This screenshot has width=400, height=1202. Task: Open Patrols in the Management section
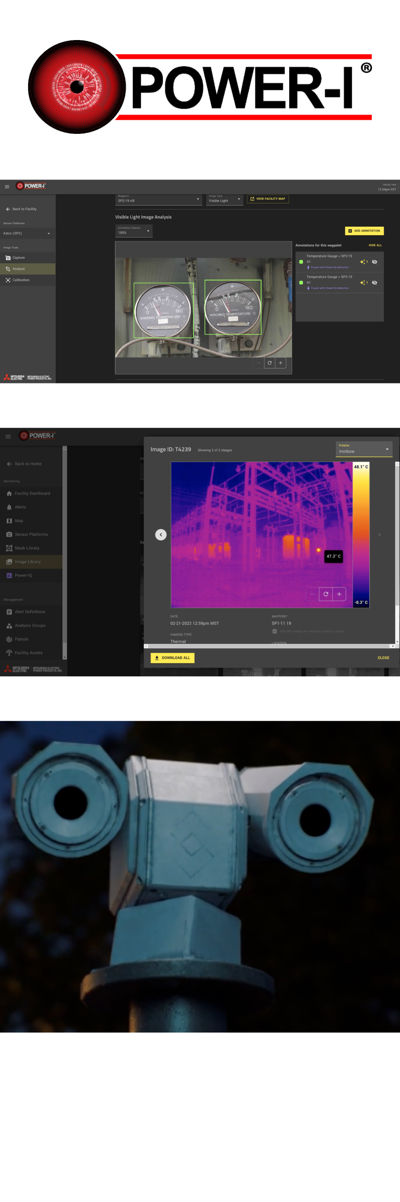click(x=21, y=639)
